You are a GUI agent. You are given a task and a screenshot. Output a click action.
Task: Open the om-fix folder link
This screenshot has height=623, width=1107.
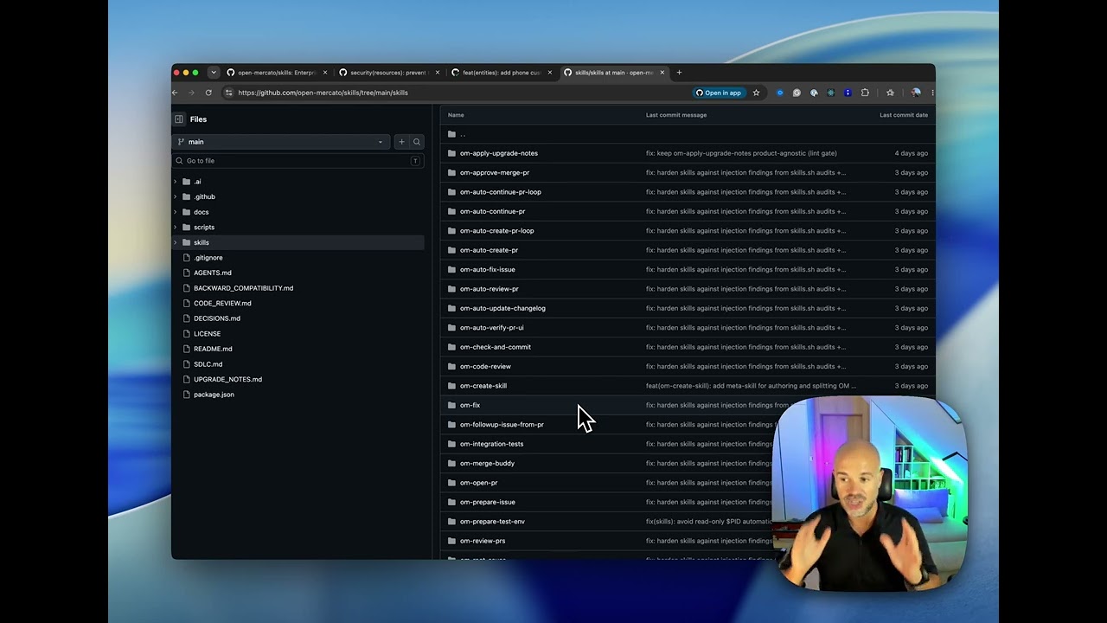coord(470,405)
